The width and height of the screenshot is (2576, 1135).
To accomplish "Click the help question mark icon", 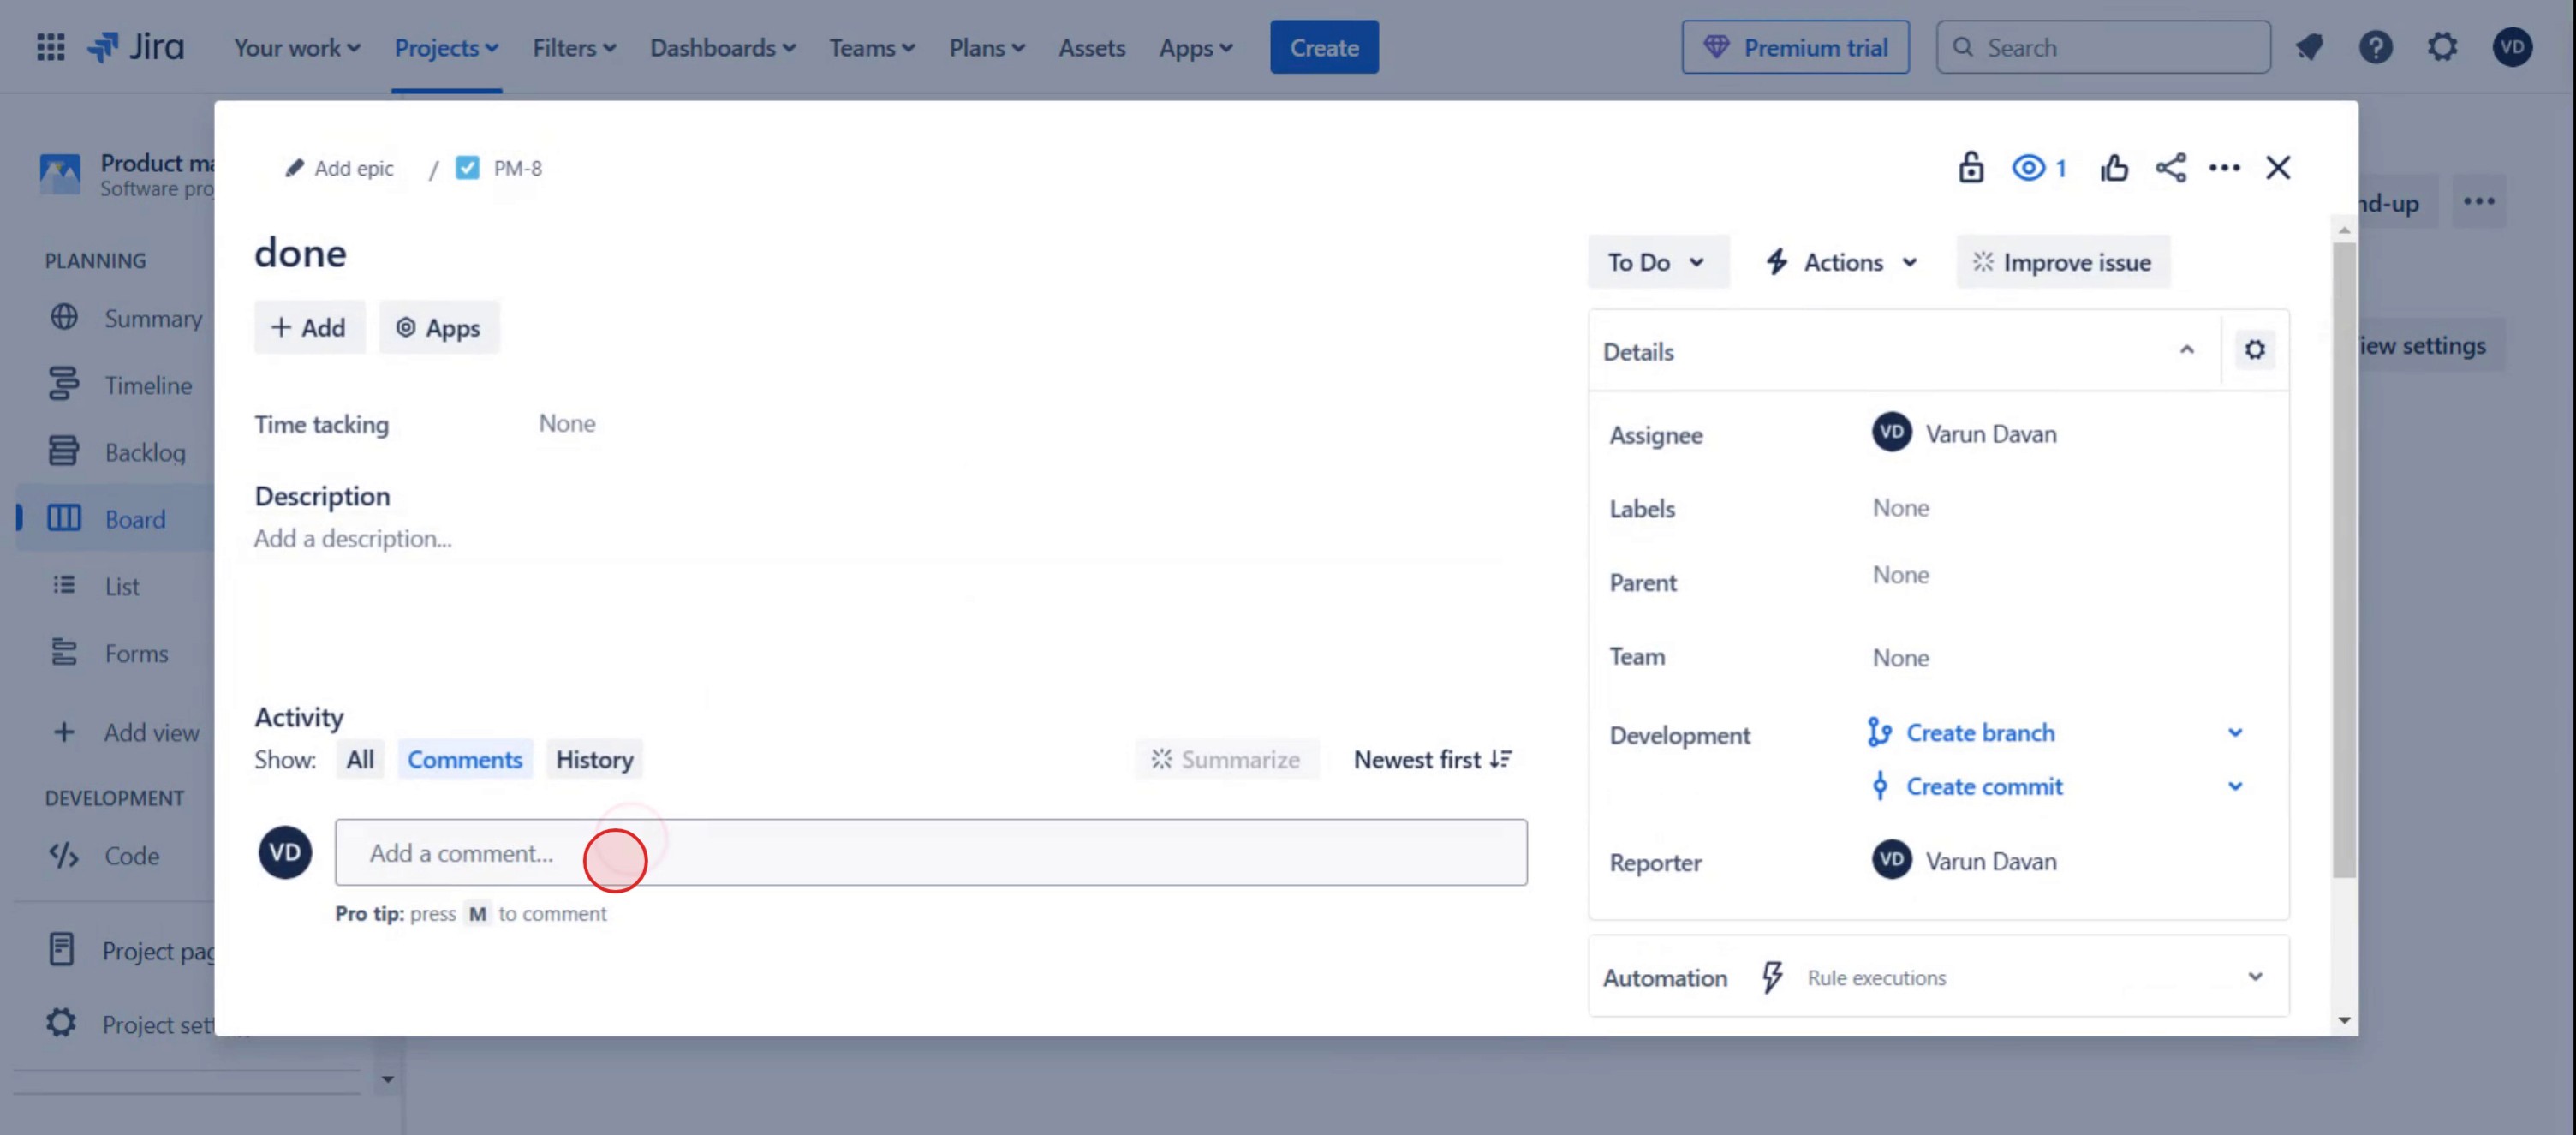I will point(2376,47).
